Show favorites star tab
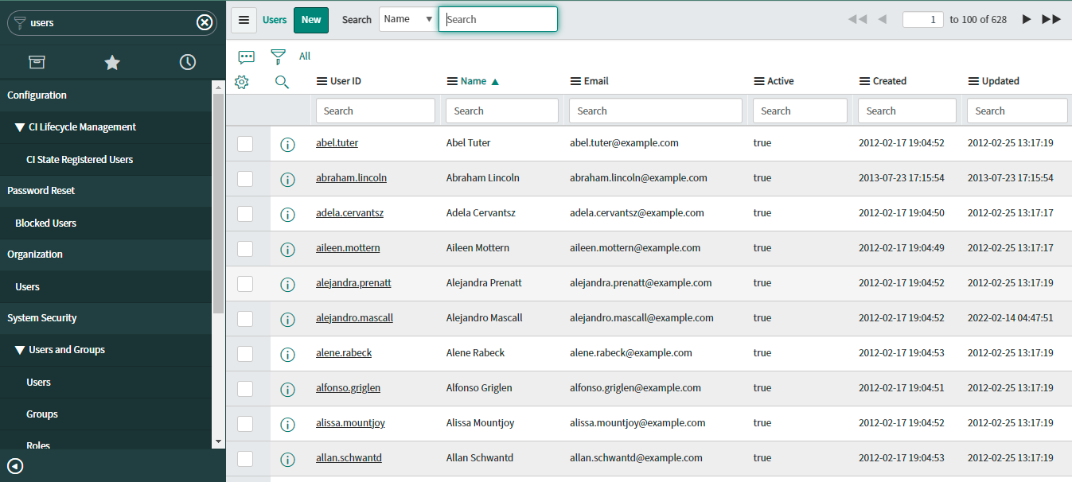The height and width of the screenshot is (482, 1072). pyautogui.click(x=112, y=62)
